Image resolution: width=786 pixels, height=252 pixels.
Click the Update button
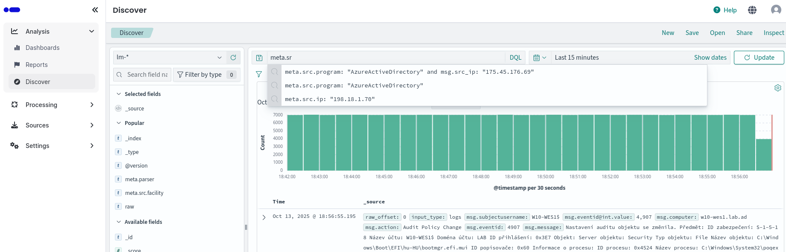pyautogui.click(x=759, y=58)
